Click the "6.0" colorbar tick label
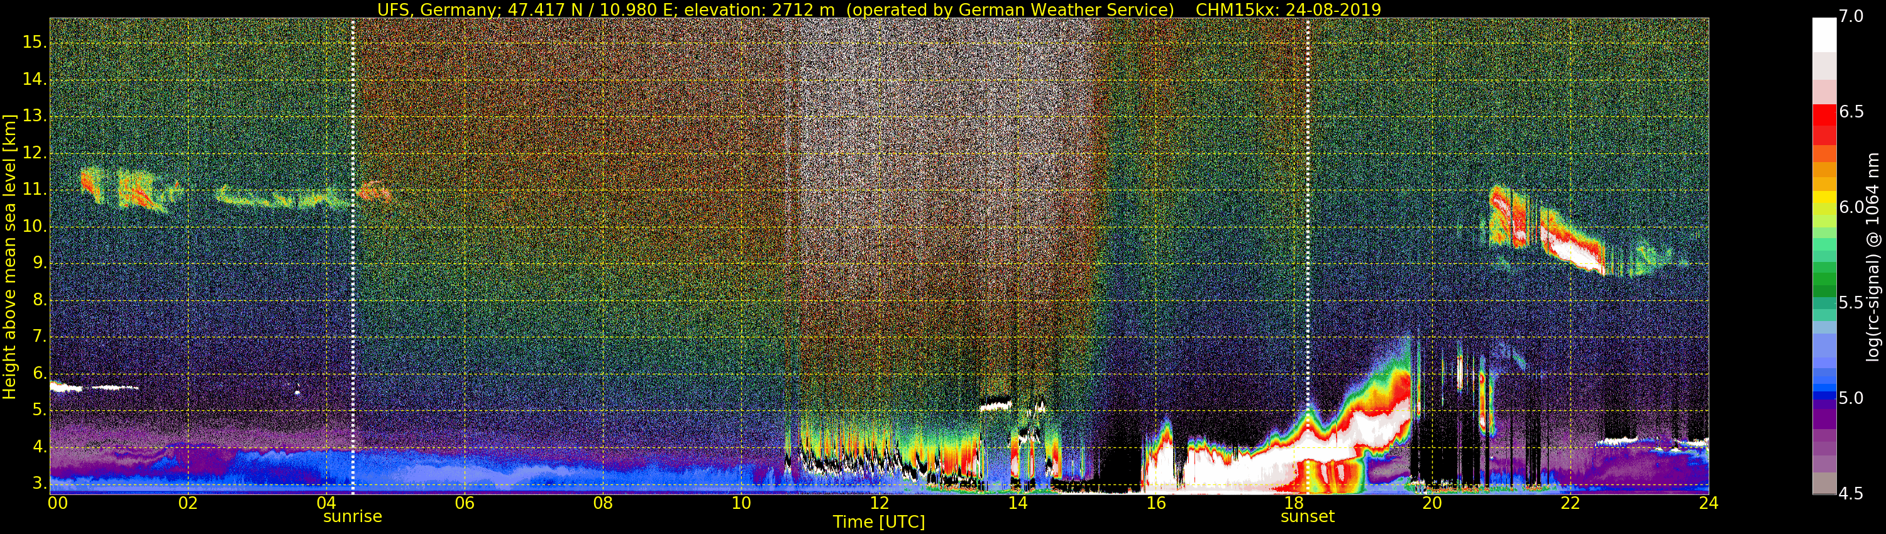 (1851, 208)
